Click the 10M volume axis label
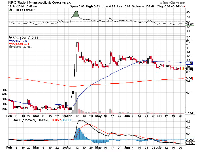This screenshot has height=152, width=198. (5, 109)
